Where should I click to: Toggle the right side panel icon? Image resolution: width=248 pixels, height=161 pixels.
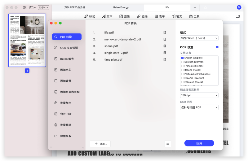pyautogui.click(x=237, y=16)
